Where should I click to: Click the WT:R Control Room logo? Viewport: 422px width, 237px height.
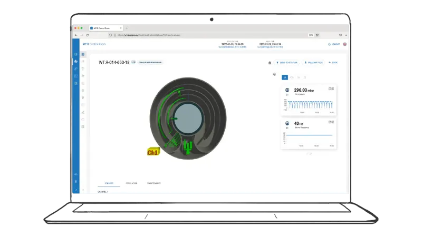94,44
